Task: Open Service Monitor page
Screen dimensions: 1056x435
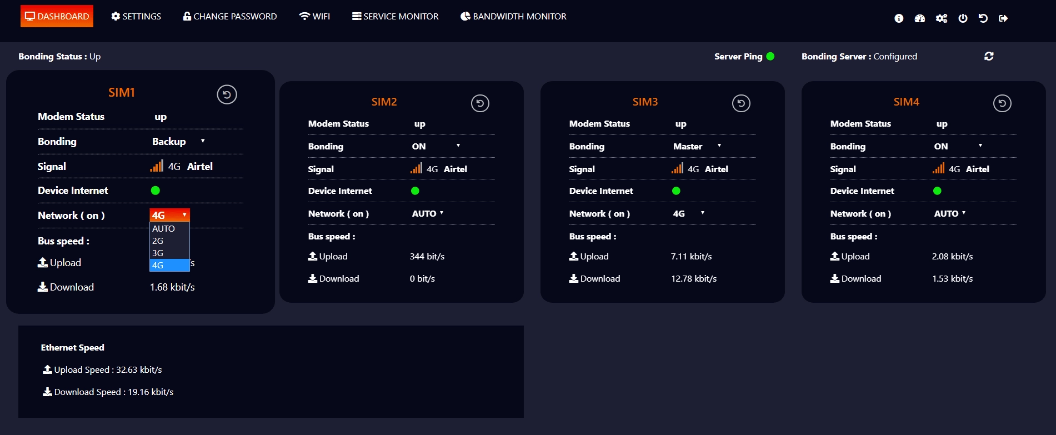Action: [x=396, y=16]
